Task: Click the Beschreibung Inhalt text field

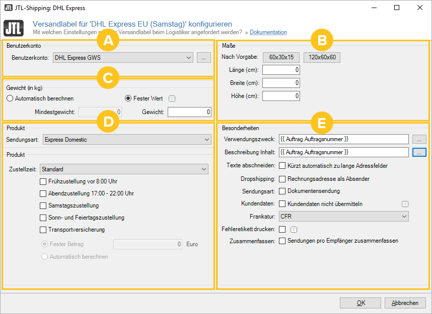Action: [343, 152]
